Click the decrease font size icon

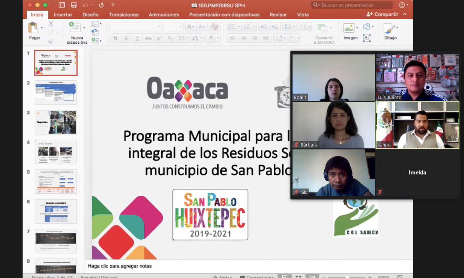click(202, 27)
